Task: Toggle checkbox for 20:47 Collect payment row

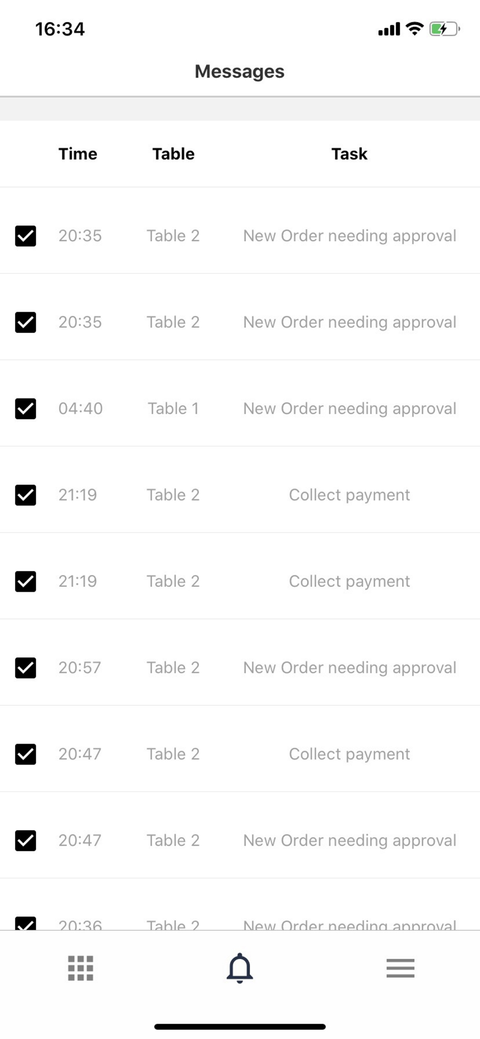Action: pos(25,754)
